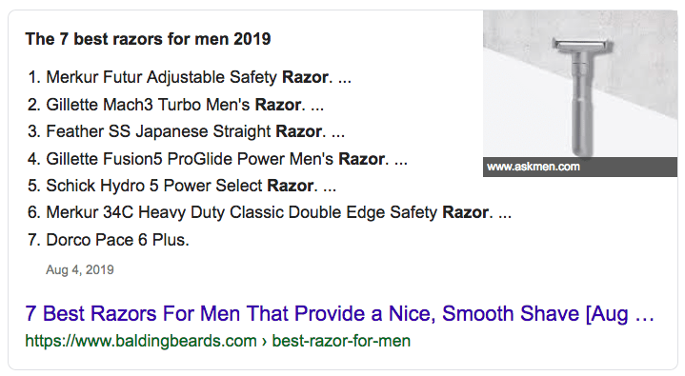Click the baldingbeards.com URL breadcrumb
The image size is (685, 376).
[141, 341]
